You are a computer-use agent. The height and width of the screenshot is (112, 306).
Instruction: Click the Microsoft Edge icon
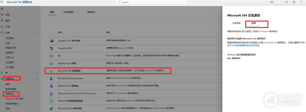click(x=51, y=108)
